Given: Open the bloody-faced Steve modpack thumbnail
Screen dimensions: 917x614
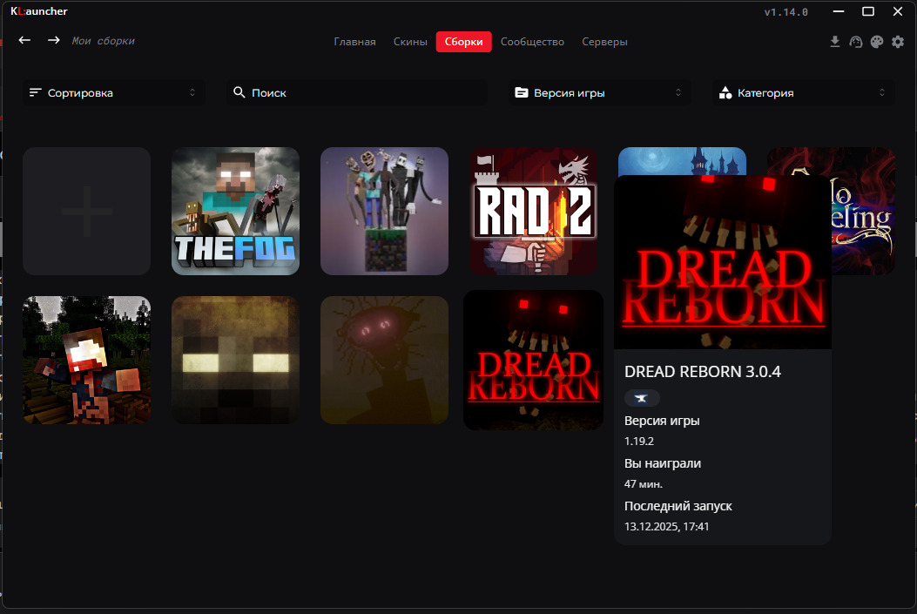Looking at the screenshot, I should pyautogui.click(x=86, y=361).
